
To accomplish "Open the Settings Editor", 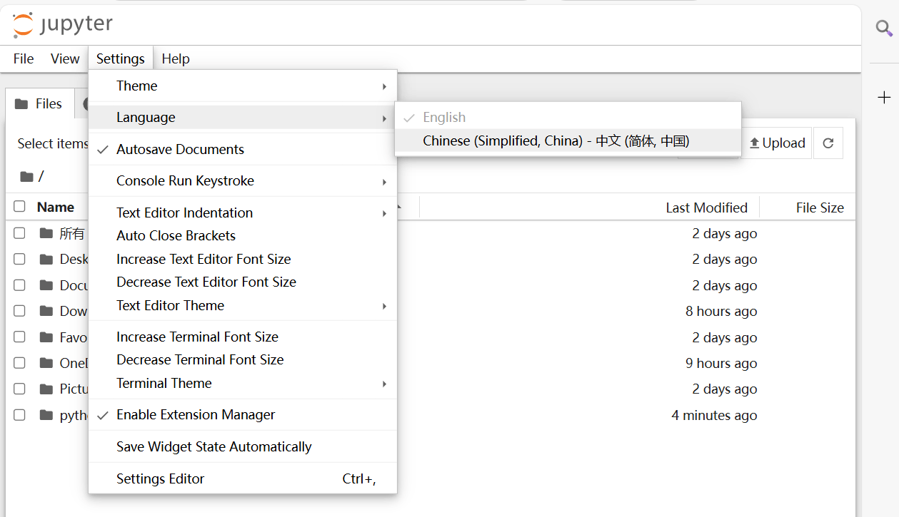I will [243, 479].
